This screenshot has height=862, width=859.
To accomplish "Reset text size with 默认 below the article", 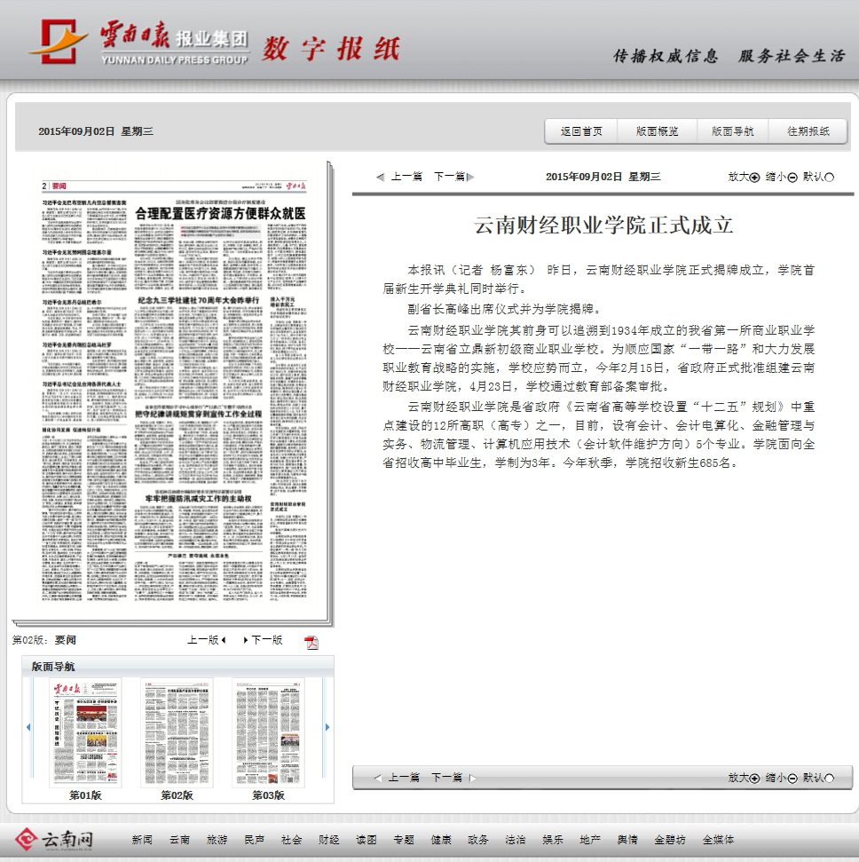I will (x=818, y=778).
